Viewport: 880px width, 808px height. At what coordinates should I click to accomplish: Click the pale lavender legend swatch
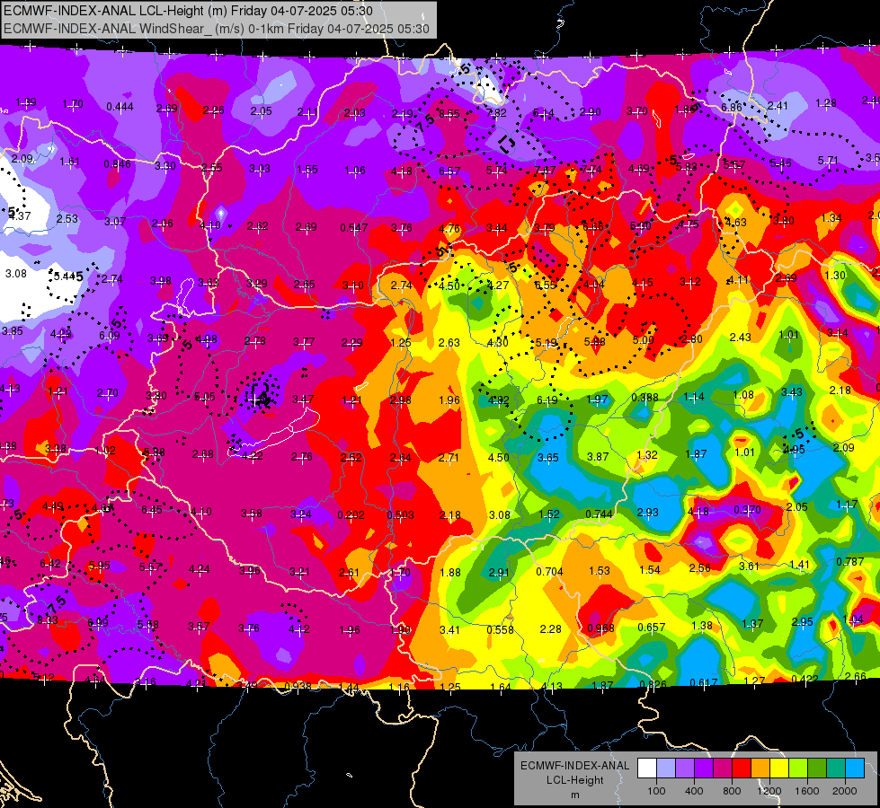tap(666, 768)
